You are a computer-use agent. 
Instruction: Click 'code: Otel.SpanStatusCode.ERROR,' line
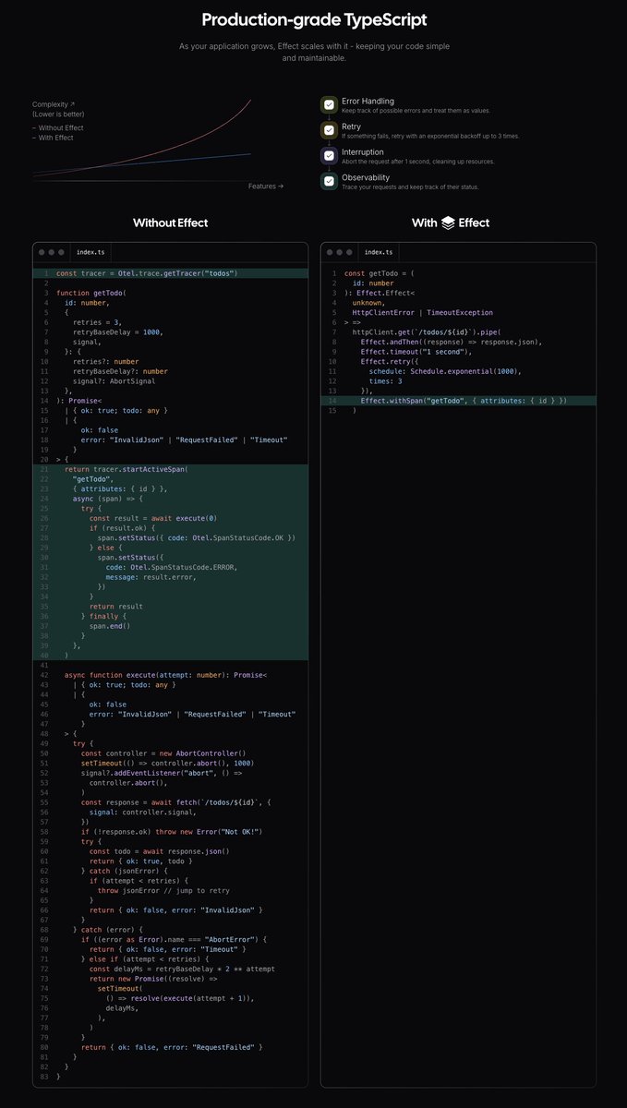click(x=171, y=567)
